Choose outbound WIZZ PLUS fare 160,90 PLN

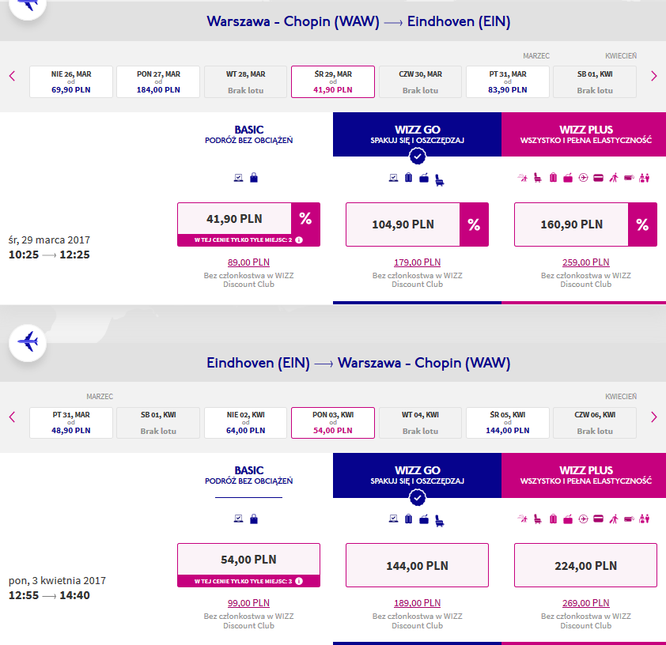(571, 224)
